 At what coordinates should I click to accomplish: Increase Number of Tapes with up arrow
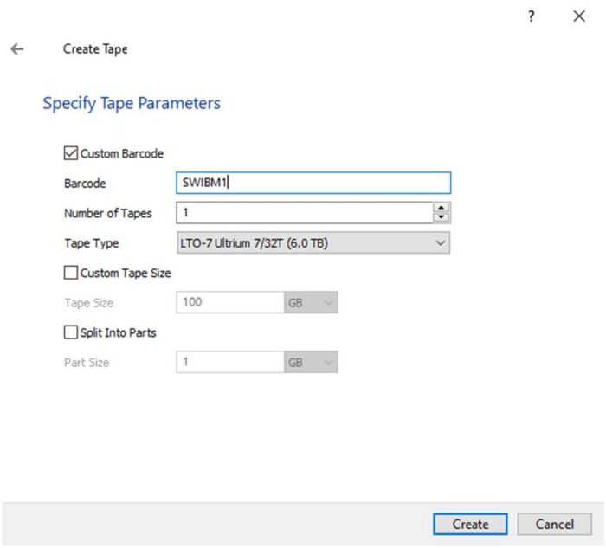coord(442,208)
